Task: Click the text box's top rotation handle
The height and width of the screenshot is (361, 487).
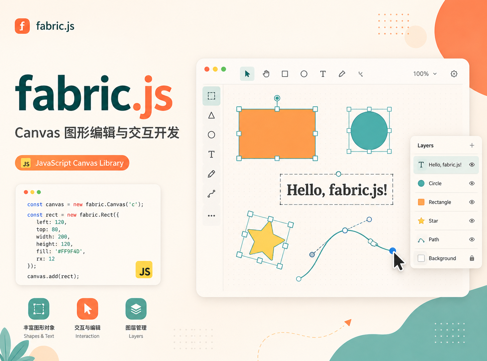Action: tap(339, 174)
